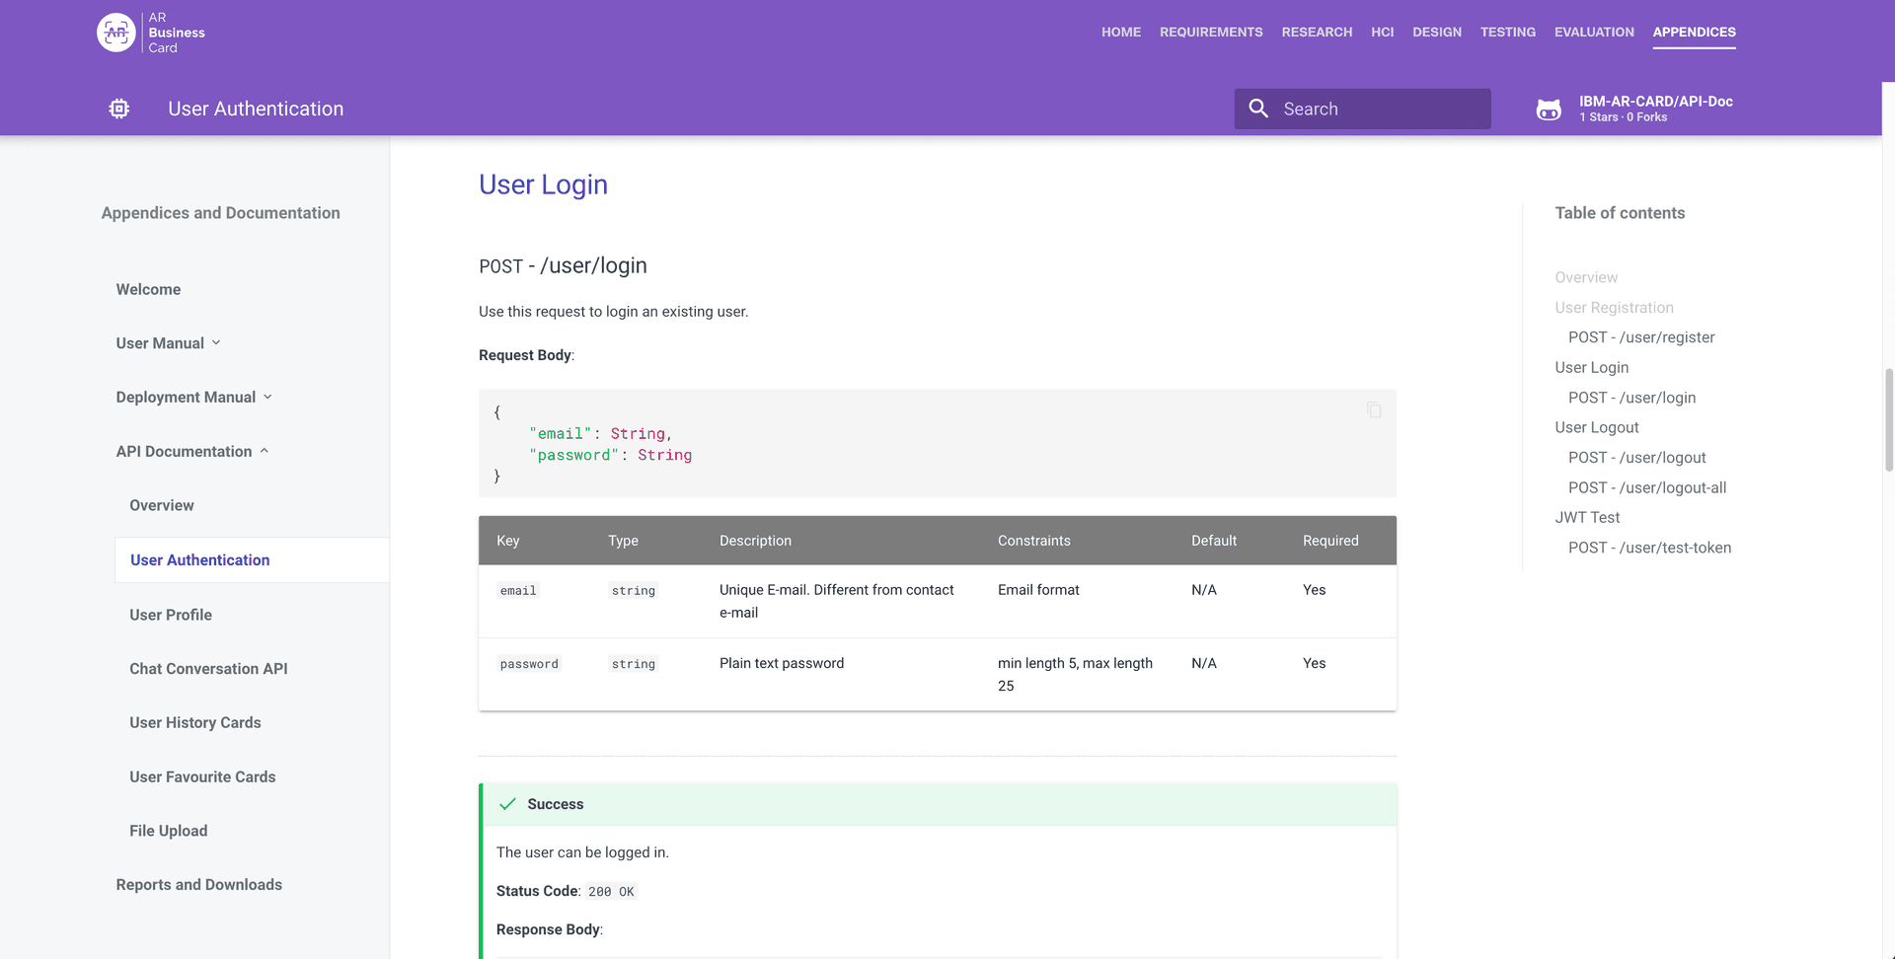This screenshot has height=959, width=1895.
Task: Click the User Login heading
Action: click(x=543, y=184)
